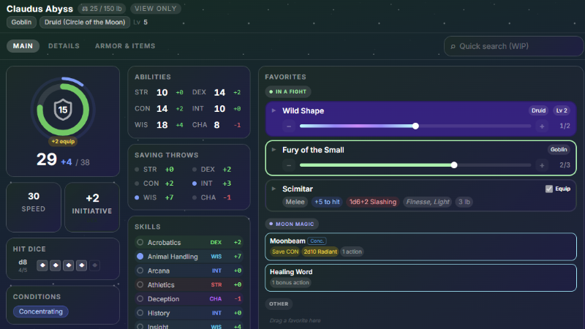Focus the Quick search (WIP) field

(514, 46)
